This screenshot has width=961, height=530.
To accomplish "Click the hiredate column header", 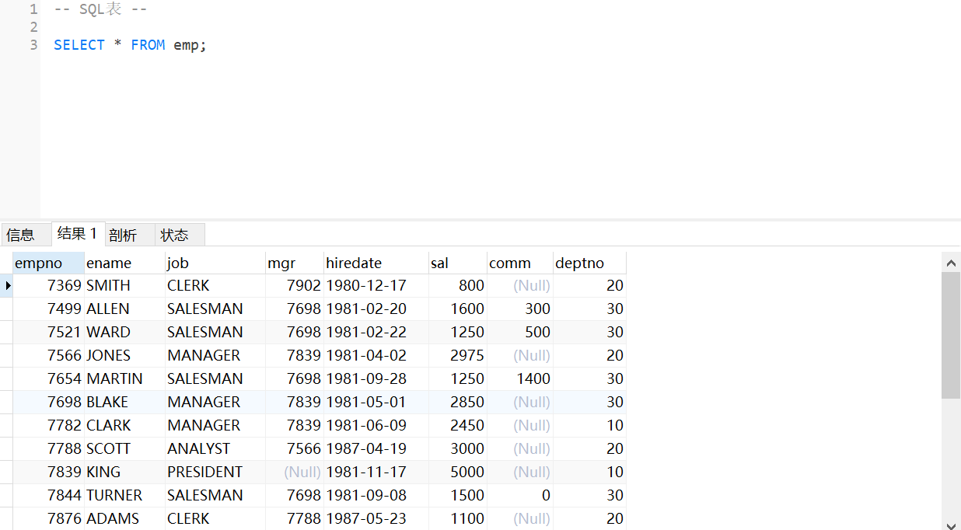I will click(376, 263).
